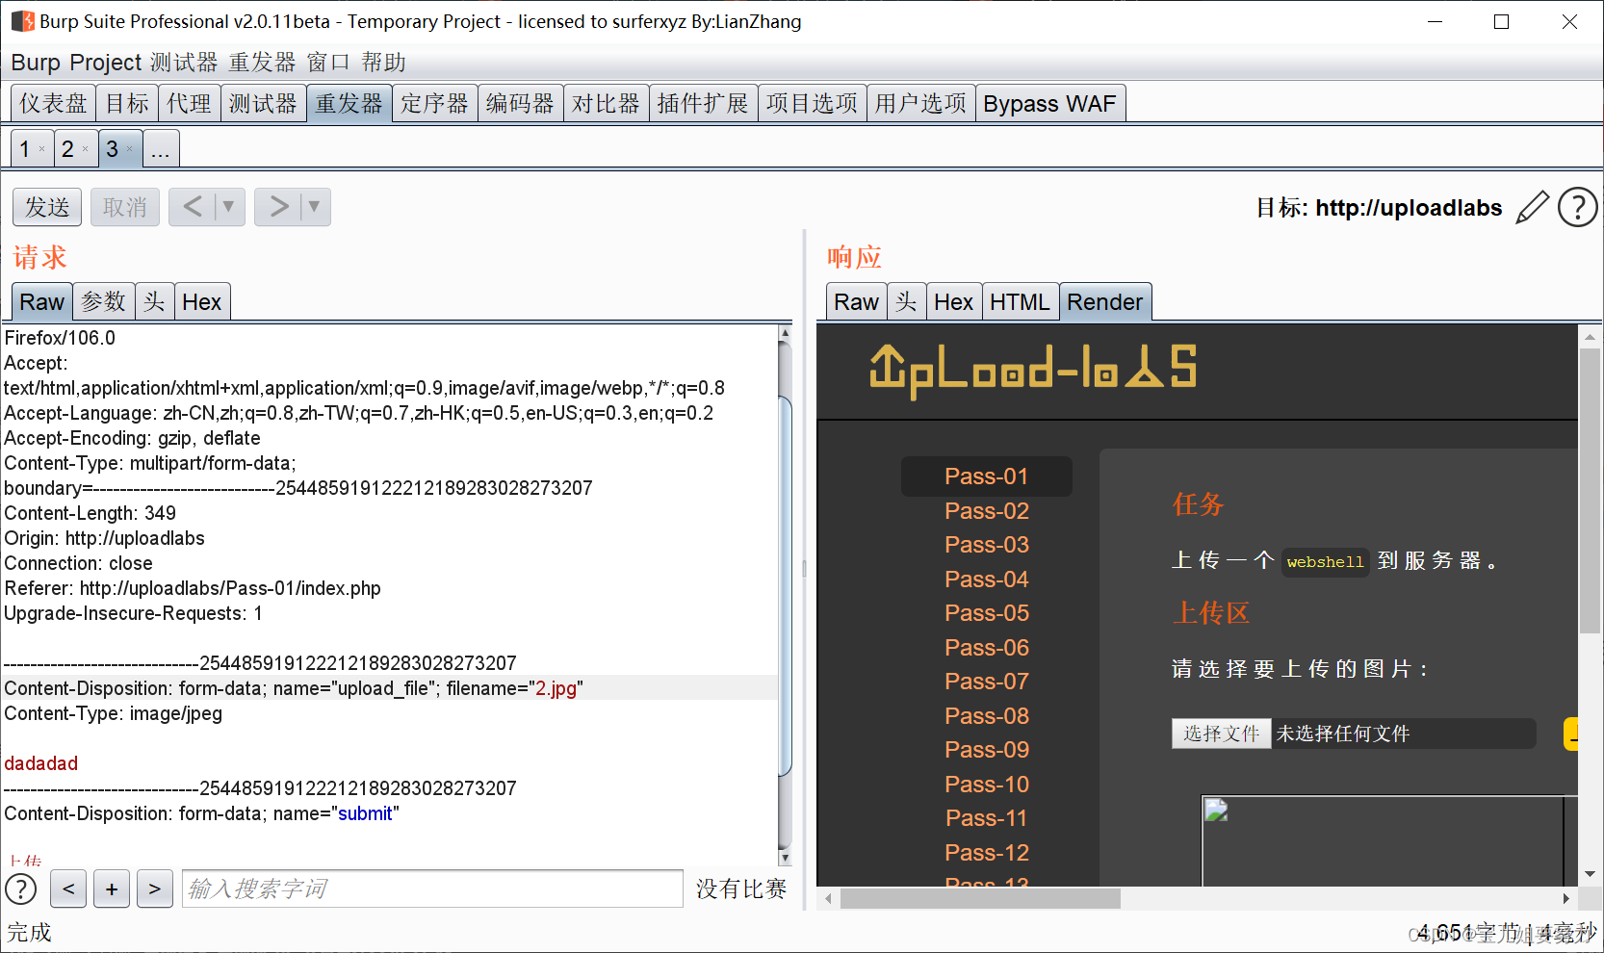Switch request view to 头 tab
This screenshot has width=1604, height=953.
point(154,301)
